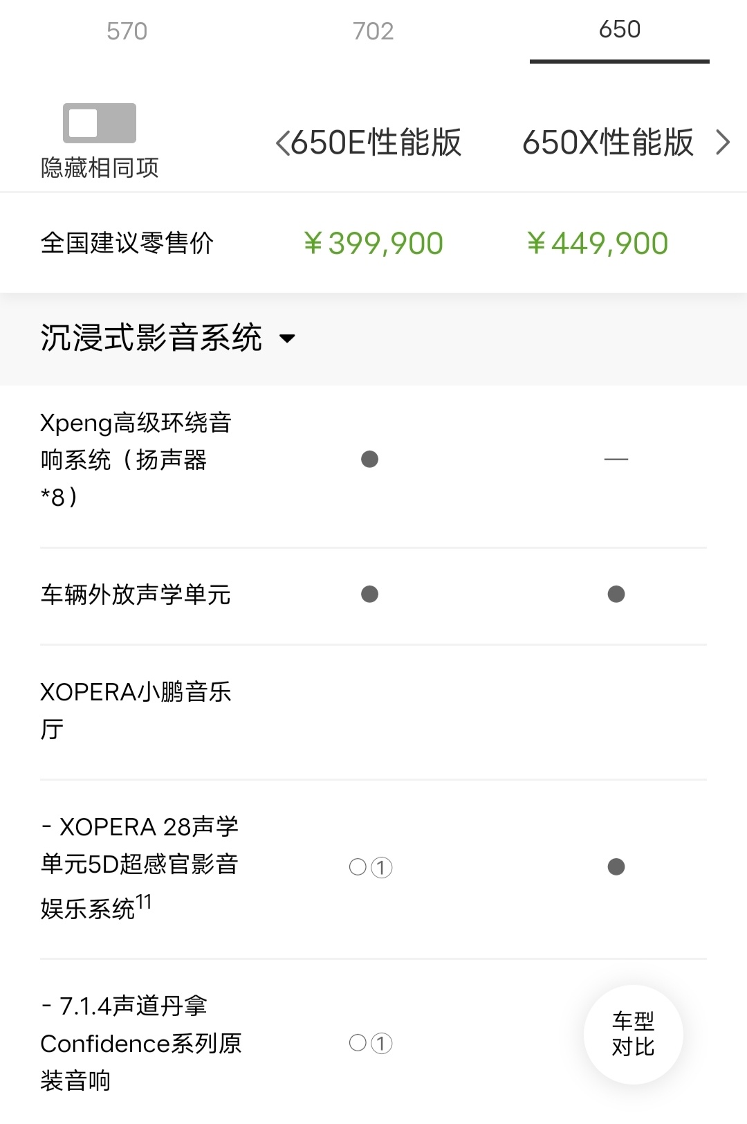Toggle the 隐藏相同项 switch
747x1124 pixels.
pos(100,123)
